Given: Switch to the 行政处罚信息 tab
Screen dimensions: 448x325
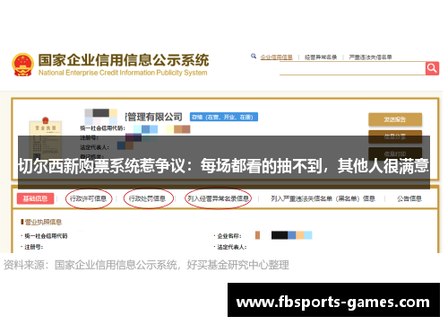Looking at the screenshot, I should point(147,198).
